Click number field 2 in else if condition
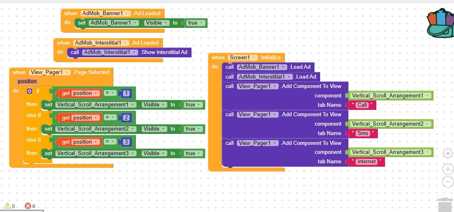Screen dimensions: 454x212 [x=126, y=117]
